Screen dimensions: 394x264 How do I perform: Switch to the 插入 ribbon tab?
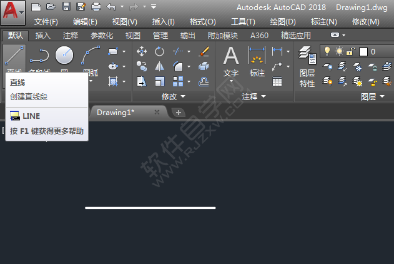(x=43, y=36)
